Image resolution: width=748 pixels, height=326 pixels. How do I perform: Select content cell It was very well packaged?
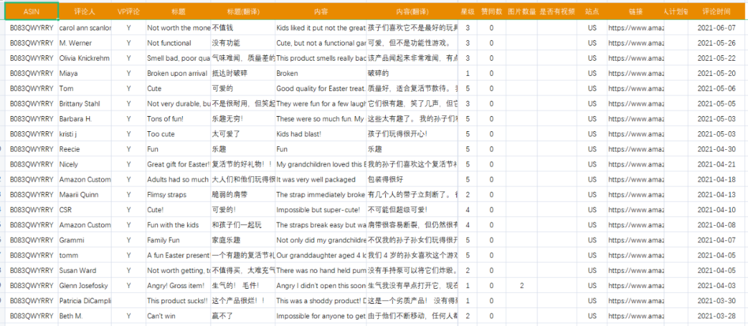(321, 180)
